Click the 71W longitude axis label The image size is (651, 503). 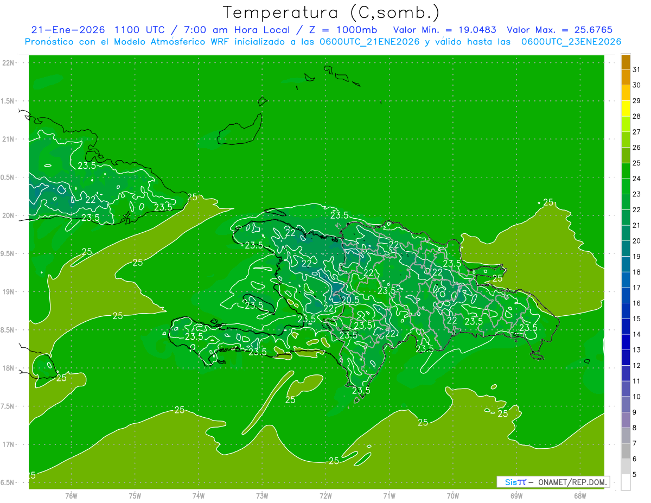coord(389,495)
